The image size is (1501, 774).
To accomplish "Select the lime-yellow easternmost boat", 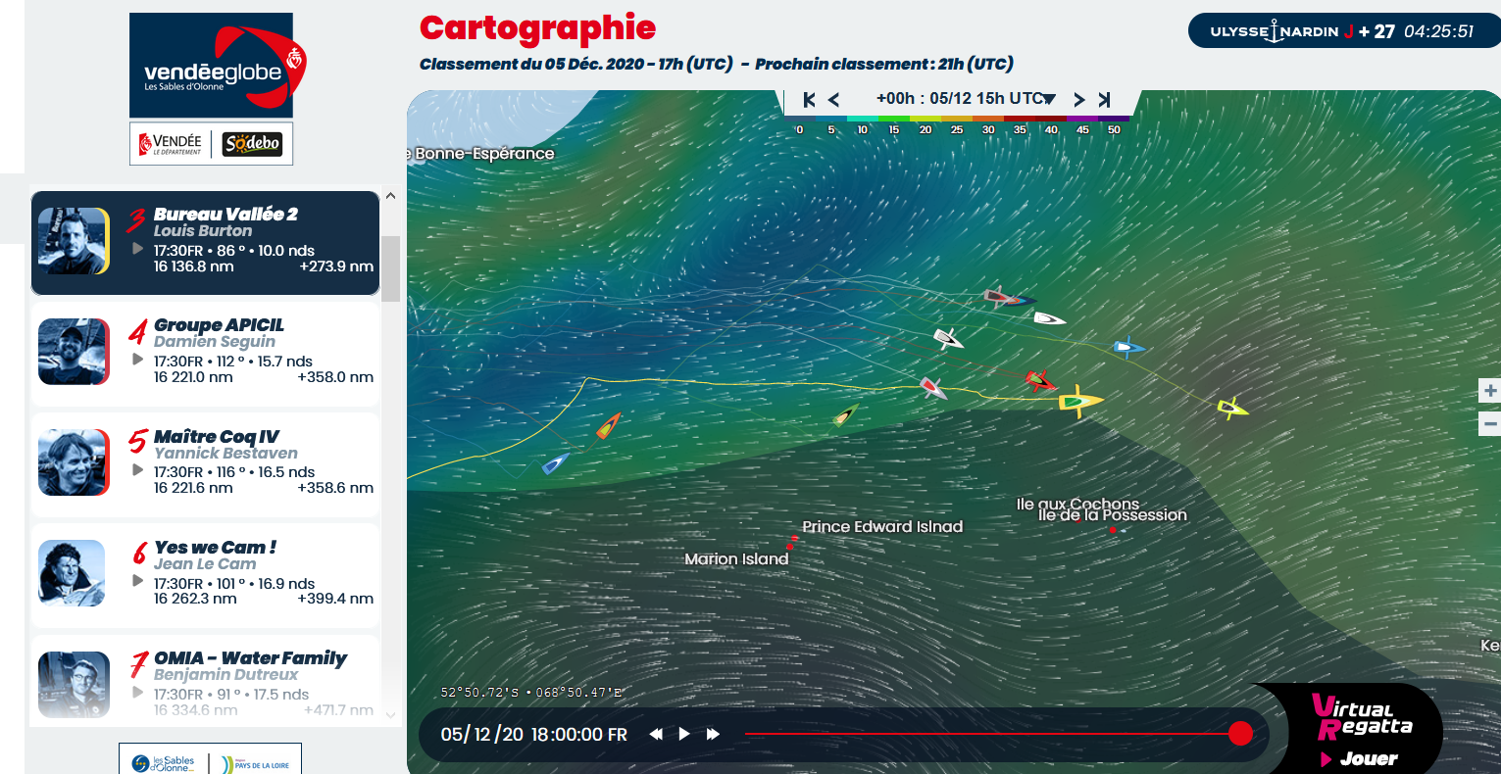I will point(1232,408).
